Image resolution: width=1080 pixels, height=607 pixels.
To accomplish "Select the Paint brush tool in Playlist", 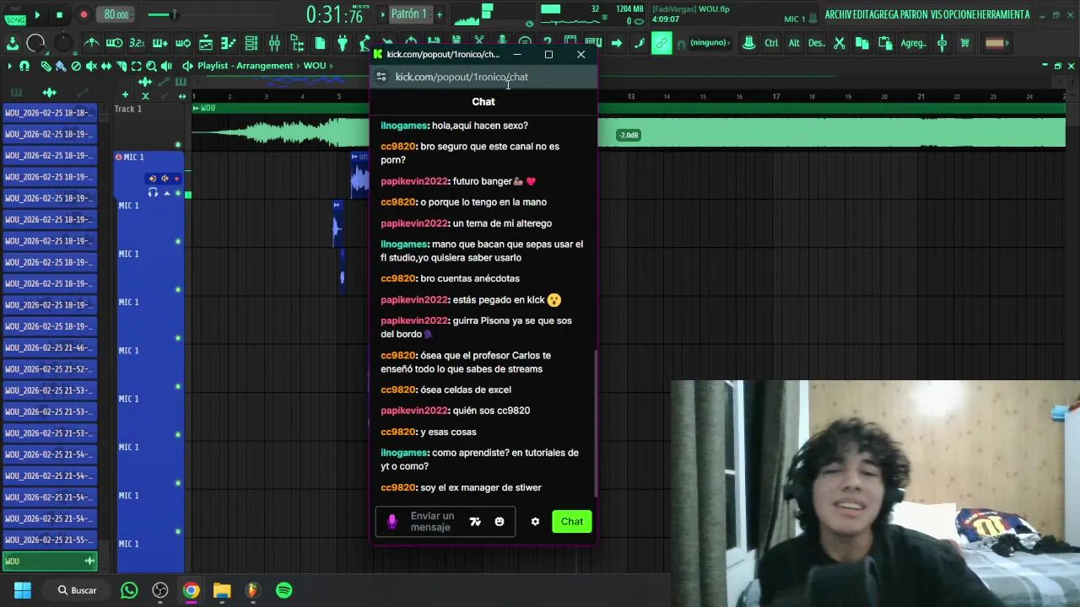I will 62,66.
